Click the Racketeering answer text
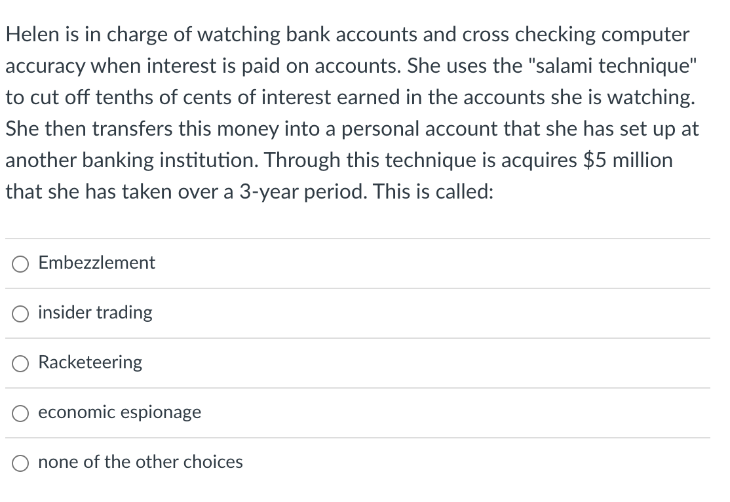This screenshot has height=502, width=730. click(90, 362)
